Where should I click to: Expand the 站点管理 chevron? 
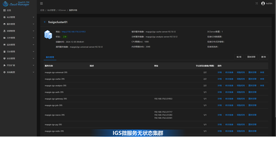tap(34, 17)
